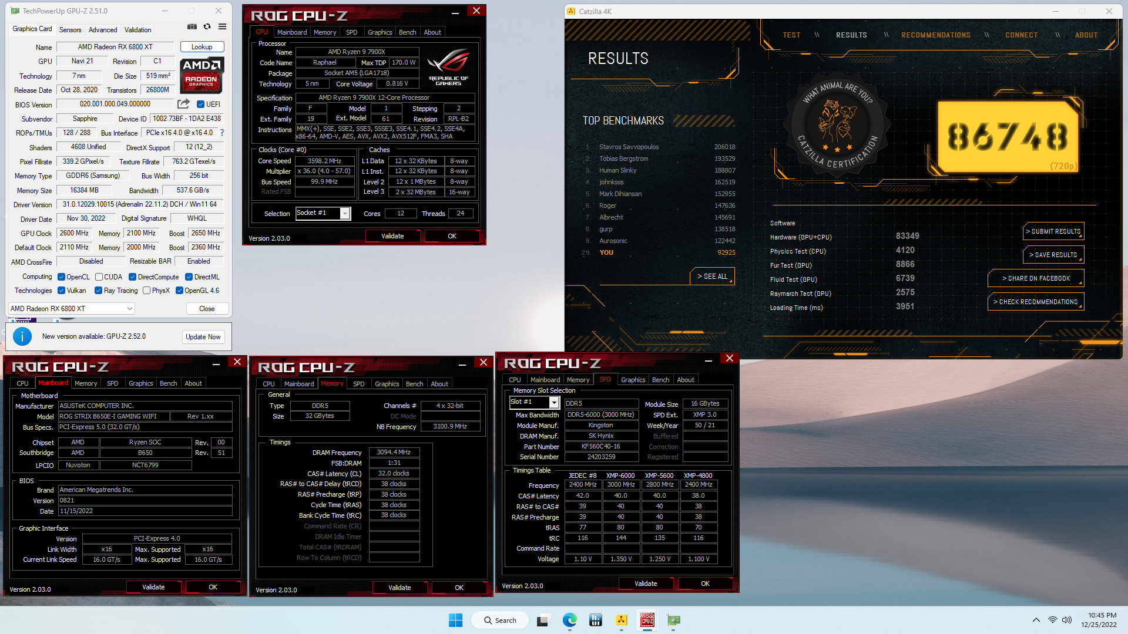This screenshot has height=634, width=1128.
Task: Click OK in CPU-Z Memory window
Action: [x=459, y=588]
